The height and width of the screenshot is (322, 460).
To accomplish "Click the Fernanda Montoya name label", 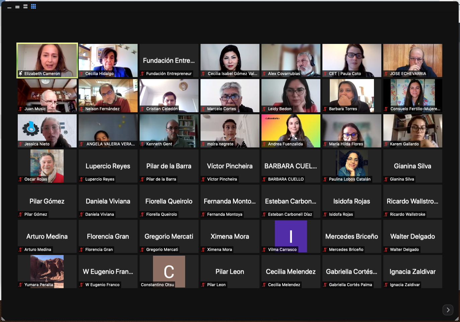I will [x=225, y=214].
